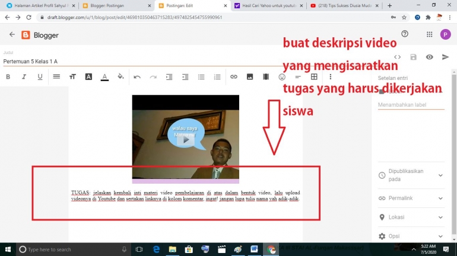Image resolution: width=457 pixels, height=256 pixels.
Task: Click the bulleted list icon
Action: coord(201,76)
